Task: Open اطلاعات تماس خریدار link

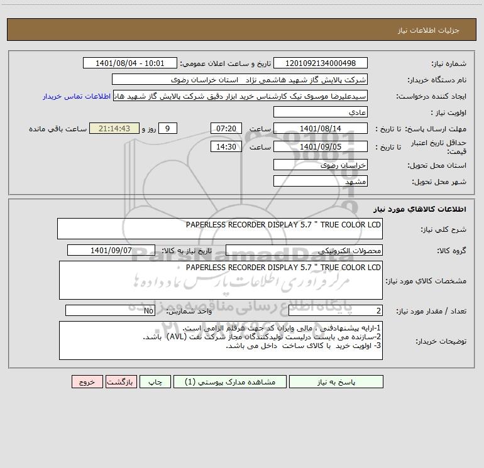Action: [77, 96]
